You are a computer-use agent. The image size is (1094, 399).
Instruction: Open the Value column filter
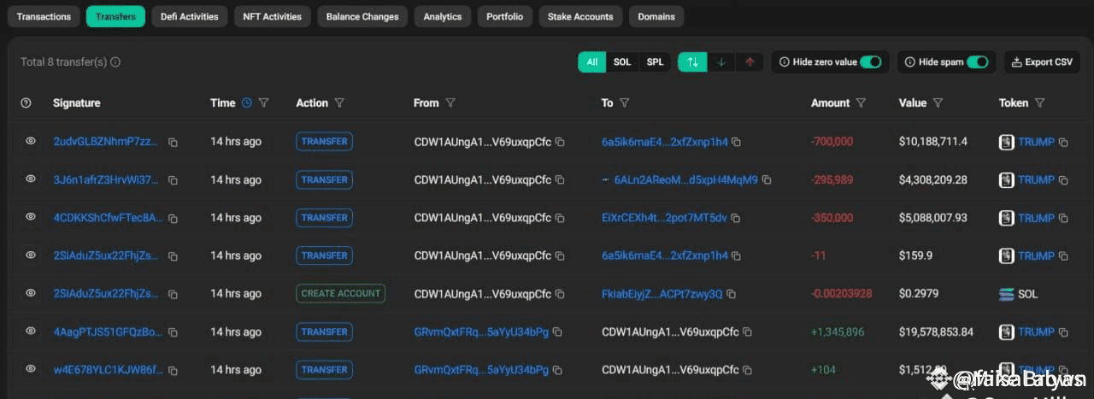938,103
